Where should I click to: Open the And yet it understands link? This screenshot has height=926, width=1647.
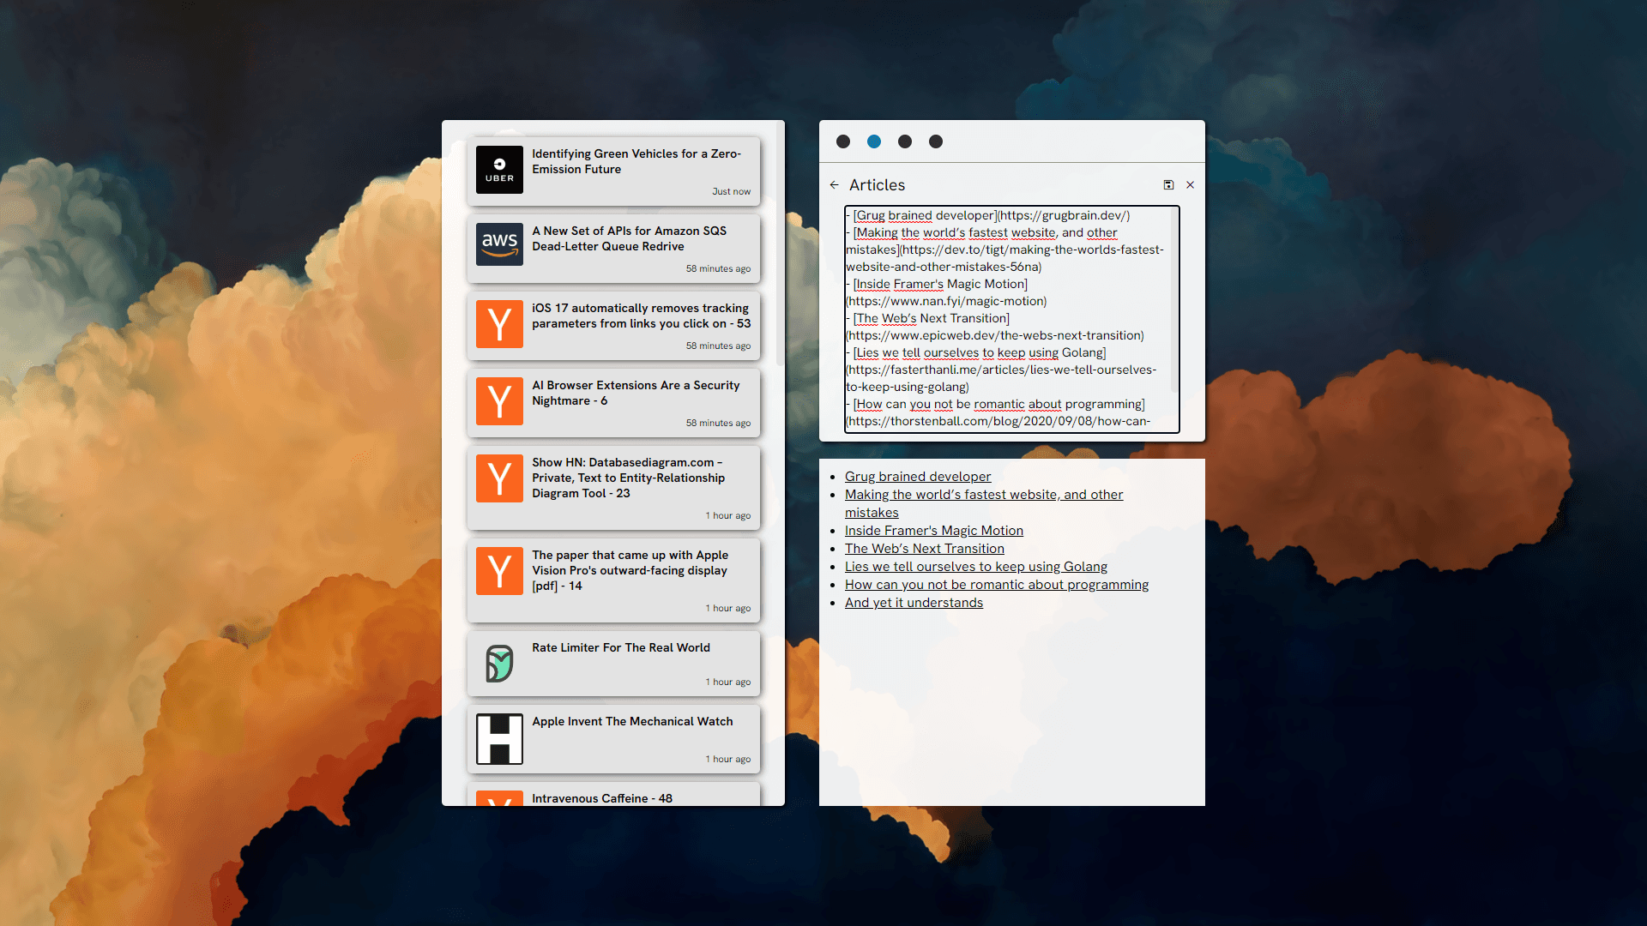point(914,603)
